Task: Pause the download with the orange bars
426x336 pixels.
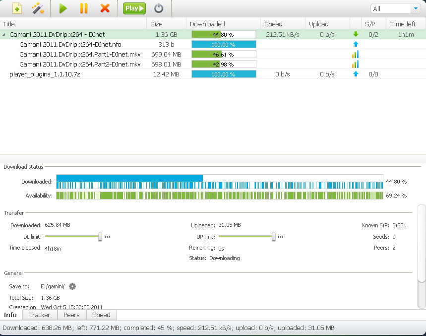Action: 84,8
